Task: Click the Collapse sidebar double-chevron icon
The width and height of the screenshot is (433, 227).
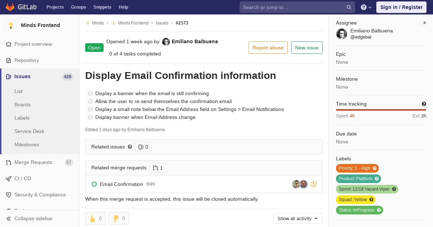Action: click(x=9, y=218)
